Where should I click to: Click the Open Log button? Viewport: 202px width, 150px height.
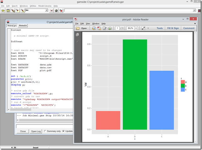pos(36,131)
